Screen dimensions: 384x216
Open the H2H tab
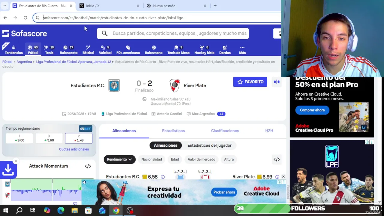coord(269,131)
